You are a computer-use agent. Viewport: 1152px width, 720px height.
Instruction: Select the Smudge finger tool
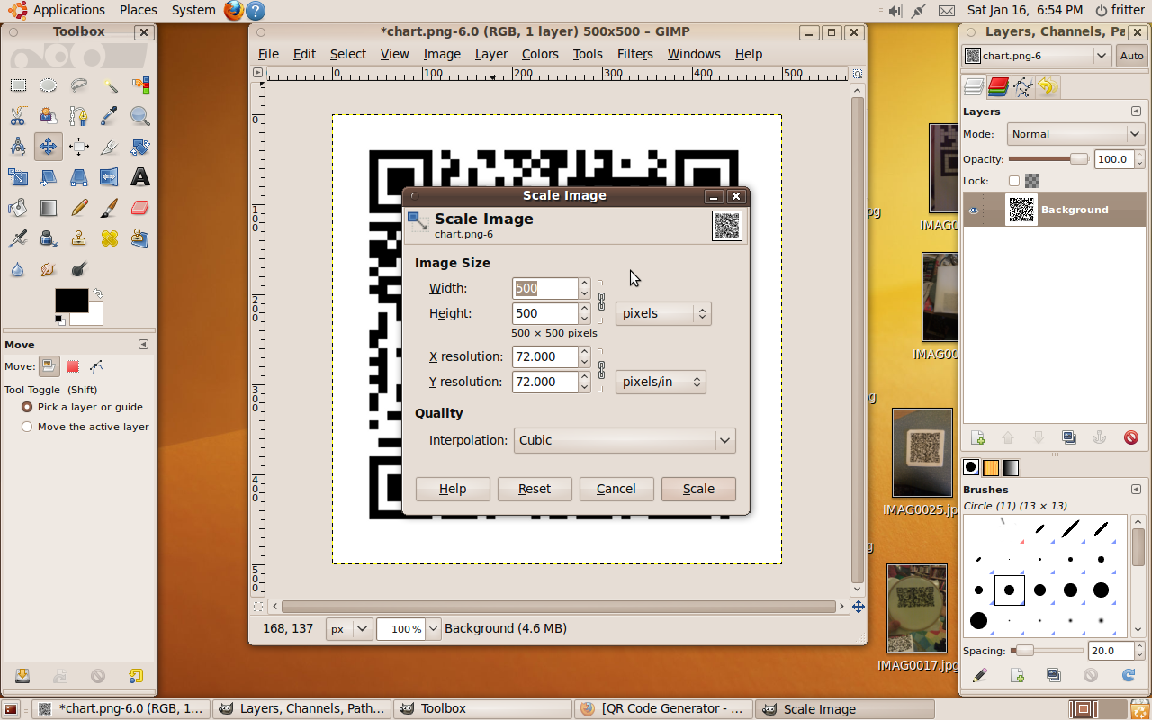tap(49, 269)
